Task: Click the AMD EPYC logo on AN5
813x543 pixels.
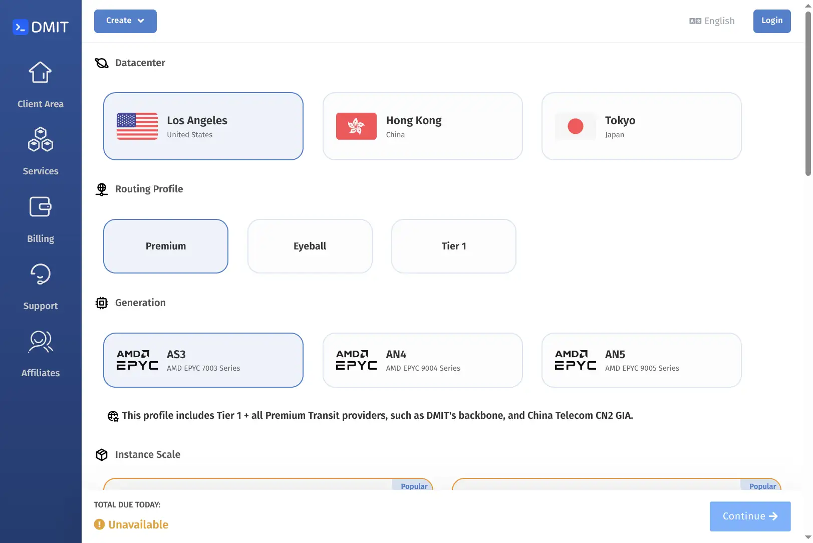Action: (x=576, y=360)
